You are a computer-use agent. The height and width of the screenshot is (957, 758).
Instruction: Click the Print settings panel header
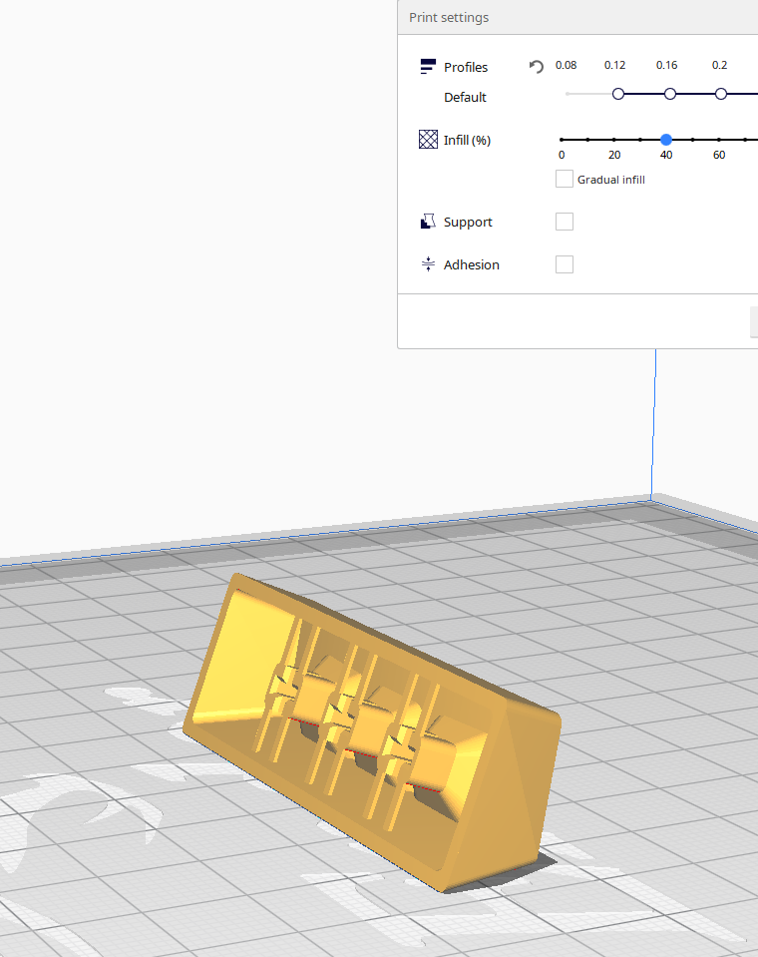pyautogui.click(x=577, y=17)
